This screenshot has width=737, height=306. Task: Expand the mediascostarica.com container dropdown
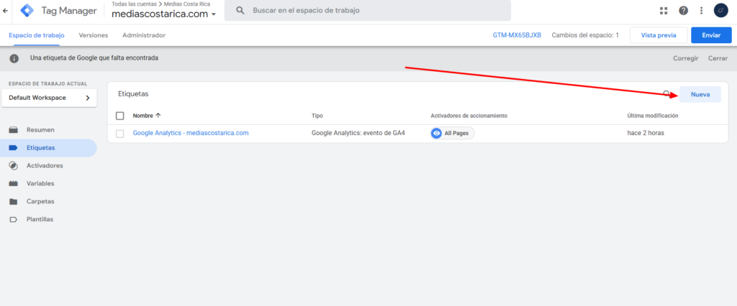coord(214,15)
